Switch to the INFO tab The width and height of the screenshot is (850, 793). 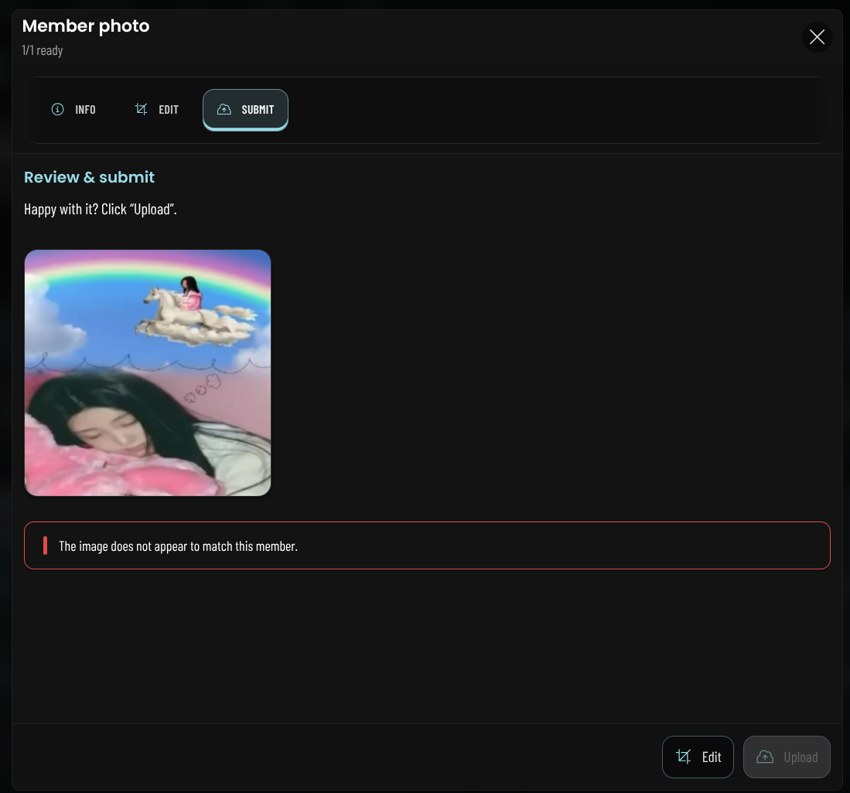73,110
